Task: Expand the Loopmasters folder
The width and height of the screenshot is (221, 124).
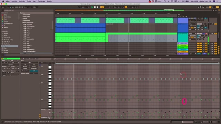Action: coord(22,21)
